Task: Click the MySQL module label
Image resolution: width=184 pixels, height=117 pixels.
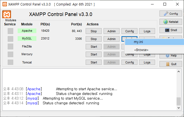Action: point(27,38)
